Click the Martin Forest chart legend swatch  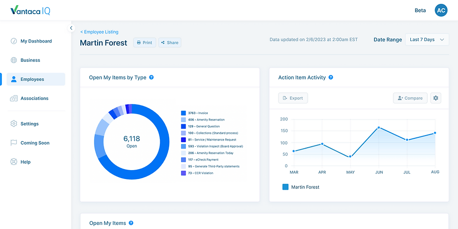pyautogui.click(x=286, y=187)
